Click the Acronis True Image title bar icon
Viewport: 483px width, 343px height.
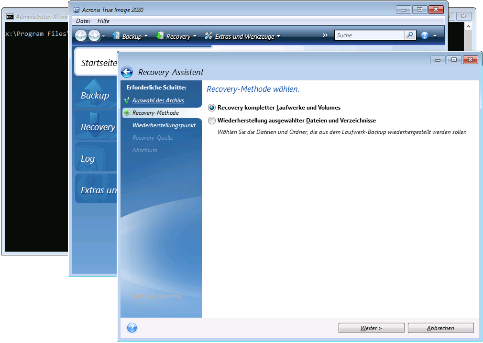pyautogui.click(x=76, y=10)
